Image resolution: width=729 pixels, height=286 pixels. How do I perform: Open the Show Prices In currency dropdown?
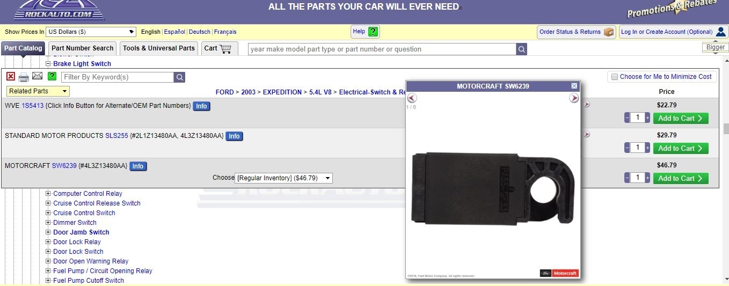91,32
